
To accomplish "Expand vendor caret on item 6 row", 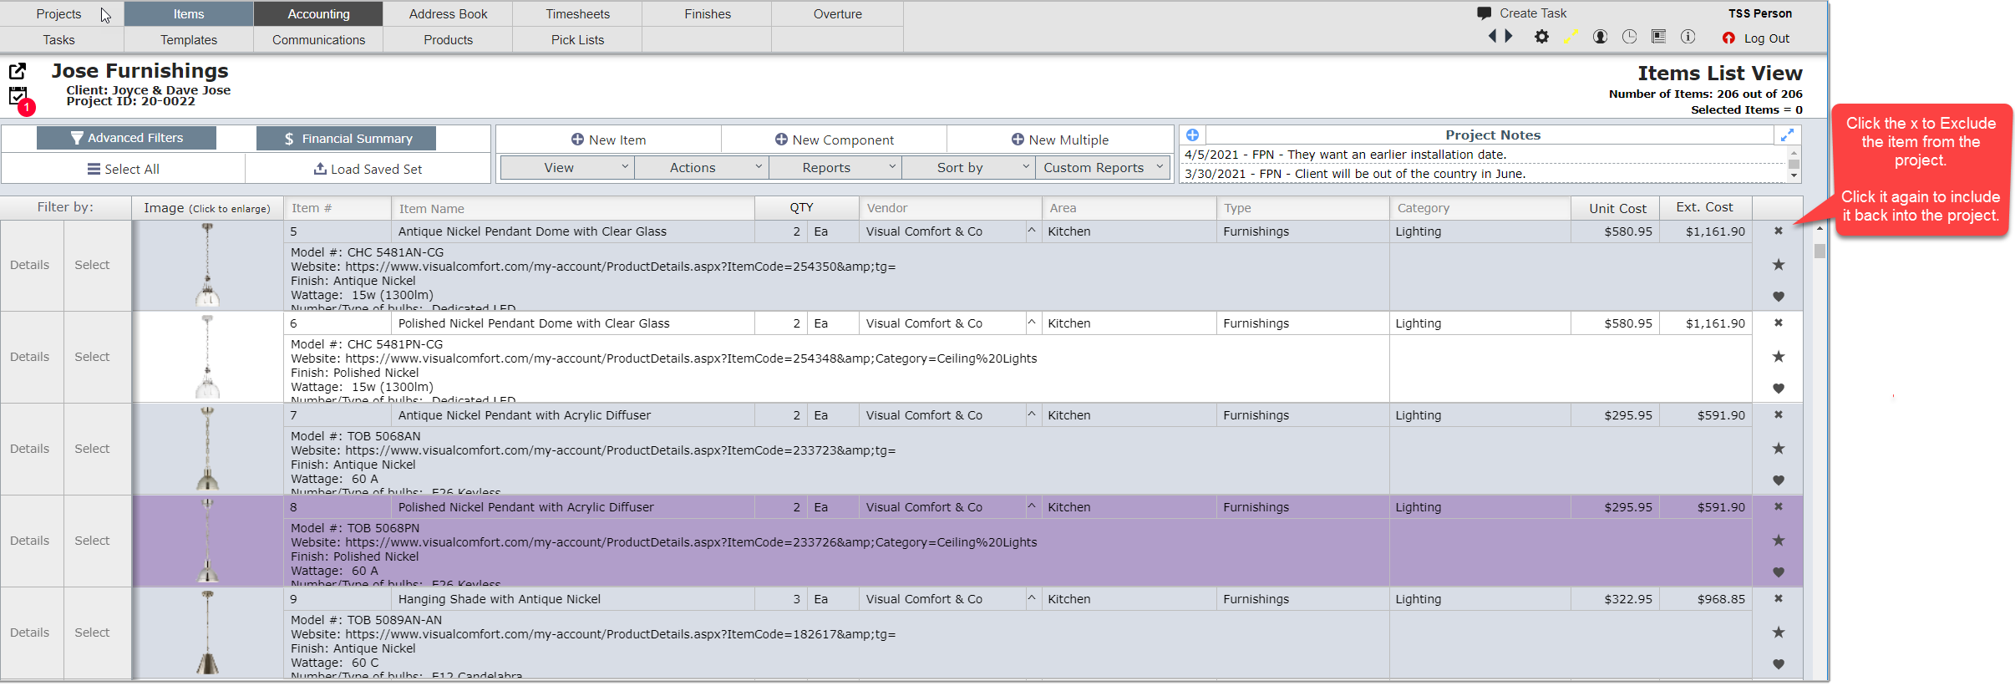I will click(x=1032, y=323).
